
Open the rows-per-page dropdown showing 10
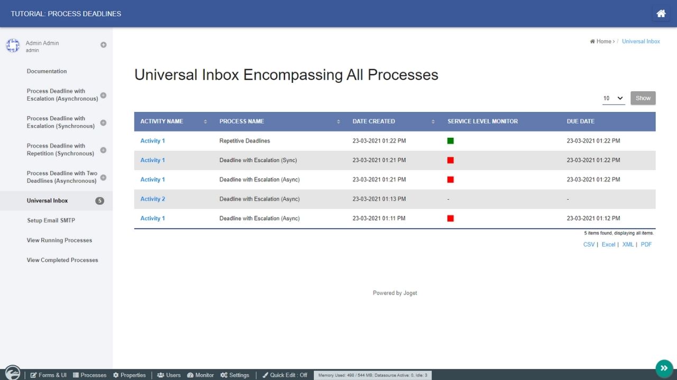coord(614,98)
